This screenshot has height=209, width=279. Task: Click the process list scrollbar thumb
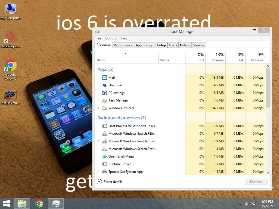pos(268,88)
